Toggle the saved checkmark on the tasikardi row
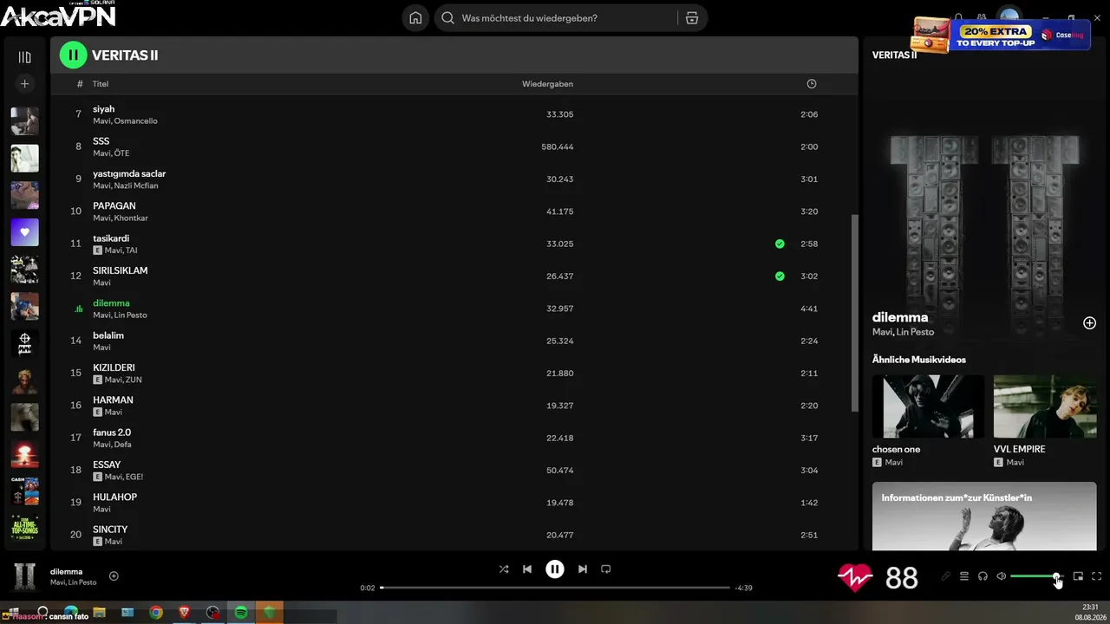The height and width of the screenshot is (624, 1110). coord(780,244)
